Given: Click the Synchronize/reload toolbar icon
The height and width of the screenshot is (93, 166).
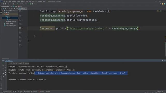Looking at the screenshot, I should coord(6,4).
